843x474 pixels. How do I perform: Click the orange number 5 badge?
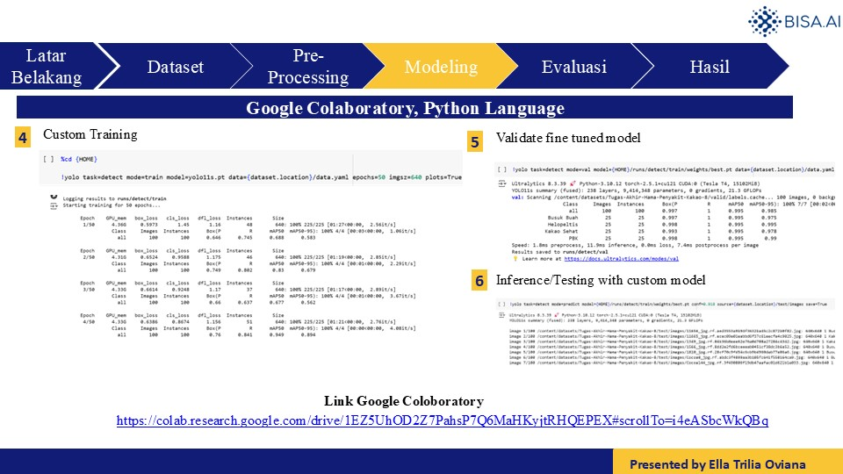475,141
